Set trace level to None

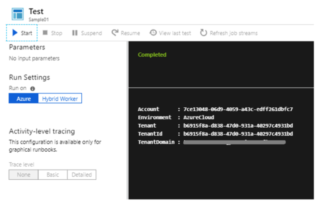(23, 175)
